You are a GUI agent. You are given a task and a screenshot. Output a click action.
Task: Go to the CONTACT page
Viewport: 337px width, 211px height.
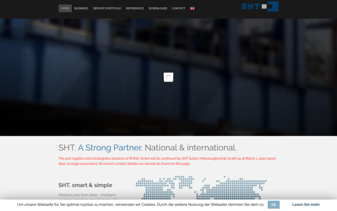(179, 8)
